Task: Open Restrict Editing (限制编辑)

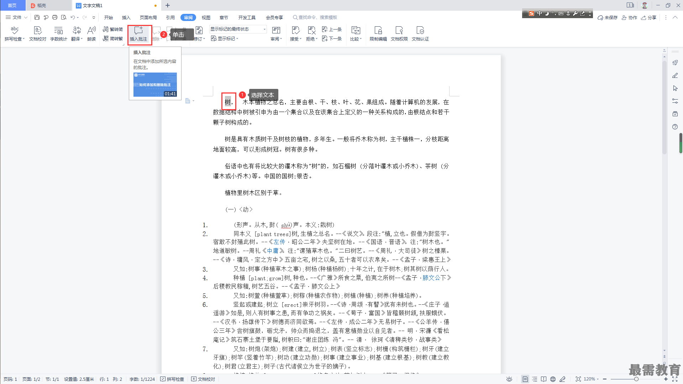Action: tap(378, 34)
